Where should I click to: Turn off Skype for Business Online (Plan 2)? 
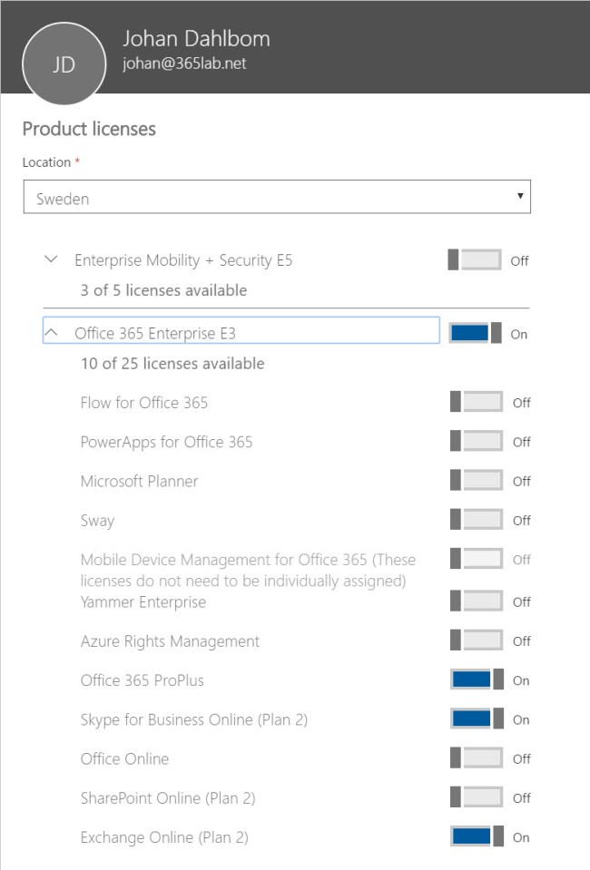click(477, 718)
